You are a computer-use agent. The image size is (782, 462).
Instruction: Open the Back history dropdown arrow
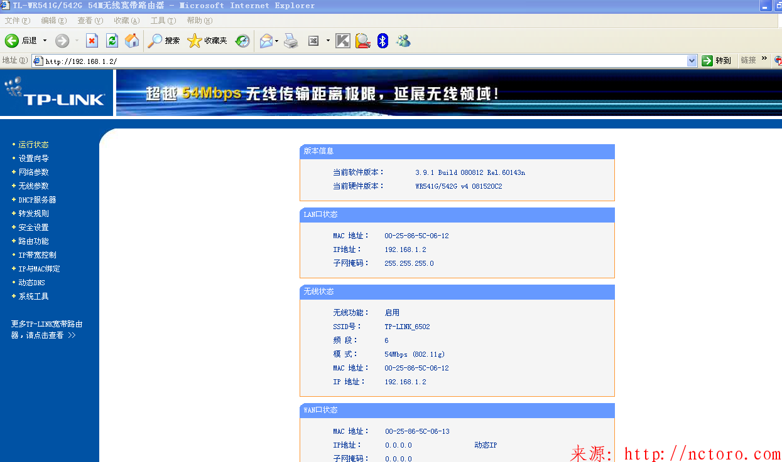coord(45,41)
